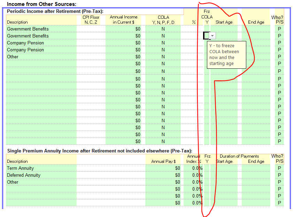Click Term Annuity Annual Pay cell

tap(163, 168)
